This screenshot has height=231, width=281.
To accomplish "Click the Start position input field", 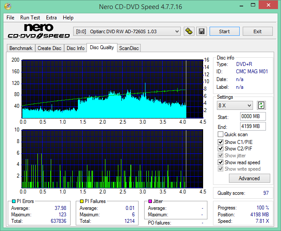I will pos(253,116).
